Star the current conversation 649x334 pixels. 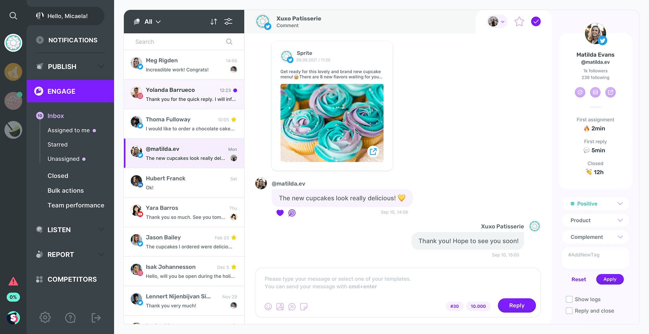(x=519, y=21)
